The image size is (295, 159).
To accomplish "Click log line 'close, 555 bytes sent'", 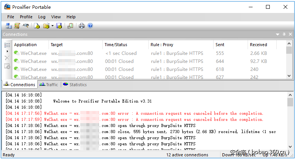I will pos(141,132).
